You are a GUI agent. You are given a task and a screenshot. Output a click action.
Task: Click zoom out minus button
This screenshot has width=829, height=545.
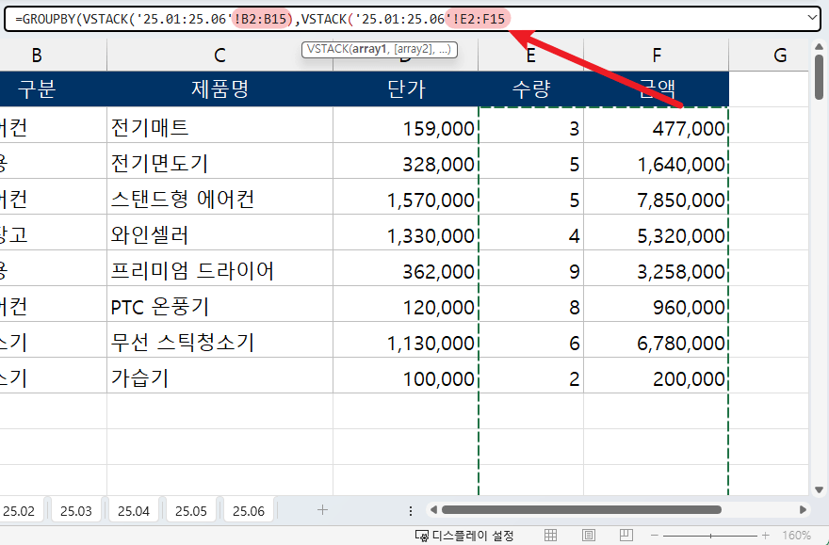pos(655,536)
